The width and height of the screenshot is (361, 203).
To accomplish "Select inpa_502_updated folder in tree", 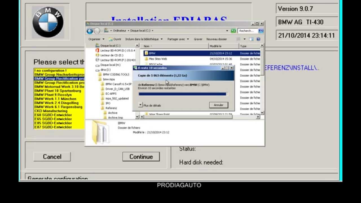I will click(115, 98).
